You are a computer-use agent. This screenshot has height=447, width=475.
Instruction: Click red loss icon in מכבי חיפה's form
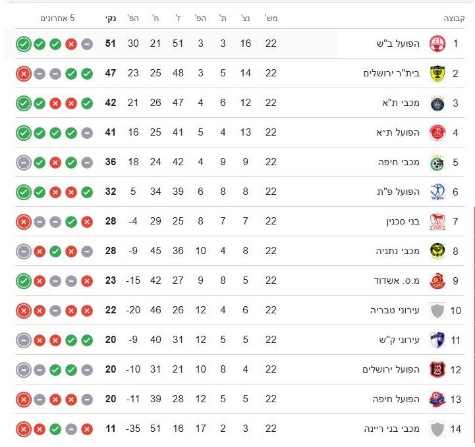pyautogui.click(x=55, y=163)
